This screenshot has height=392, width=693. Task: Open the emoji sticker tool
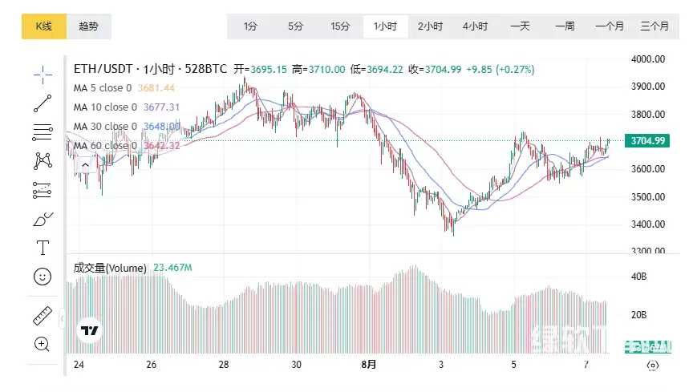point(43,277)
